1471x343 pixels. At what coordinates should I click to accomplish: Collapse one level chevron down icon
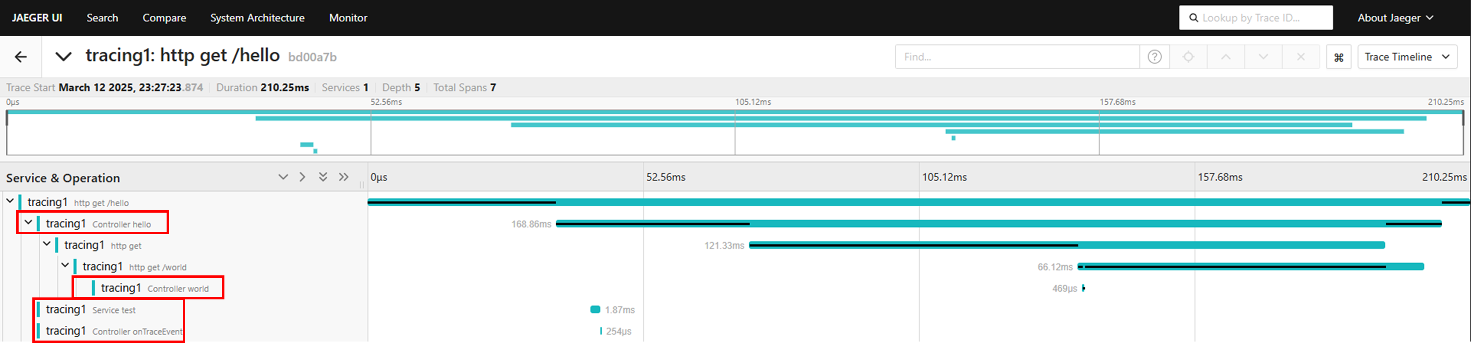pyautogui.click(x=283, y=177)
